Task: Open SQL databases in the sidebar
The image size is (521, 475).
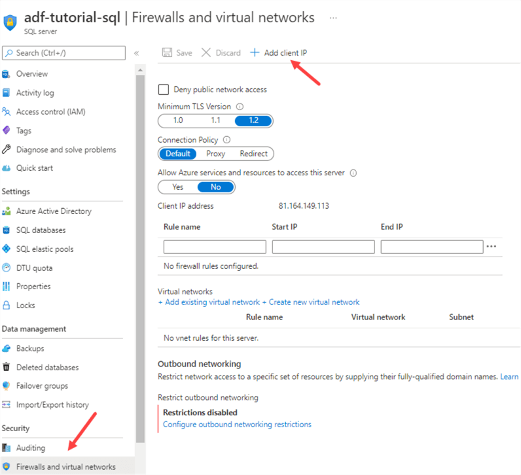Action: pos(41,230)
